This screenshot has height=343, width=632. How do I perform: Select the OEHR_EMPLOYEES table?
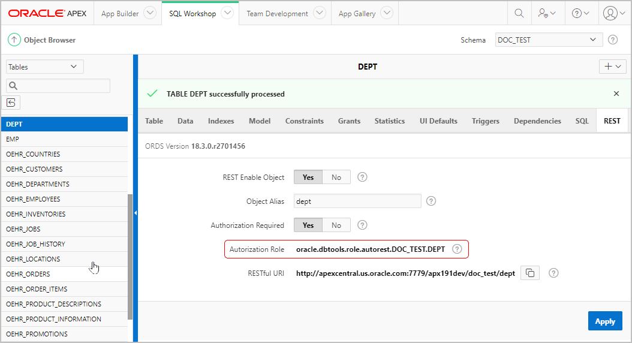click(65, 199)
